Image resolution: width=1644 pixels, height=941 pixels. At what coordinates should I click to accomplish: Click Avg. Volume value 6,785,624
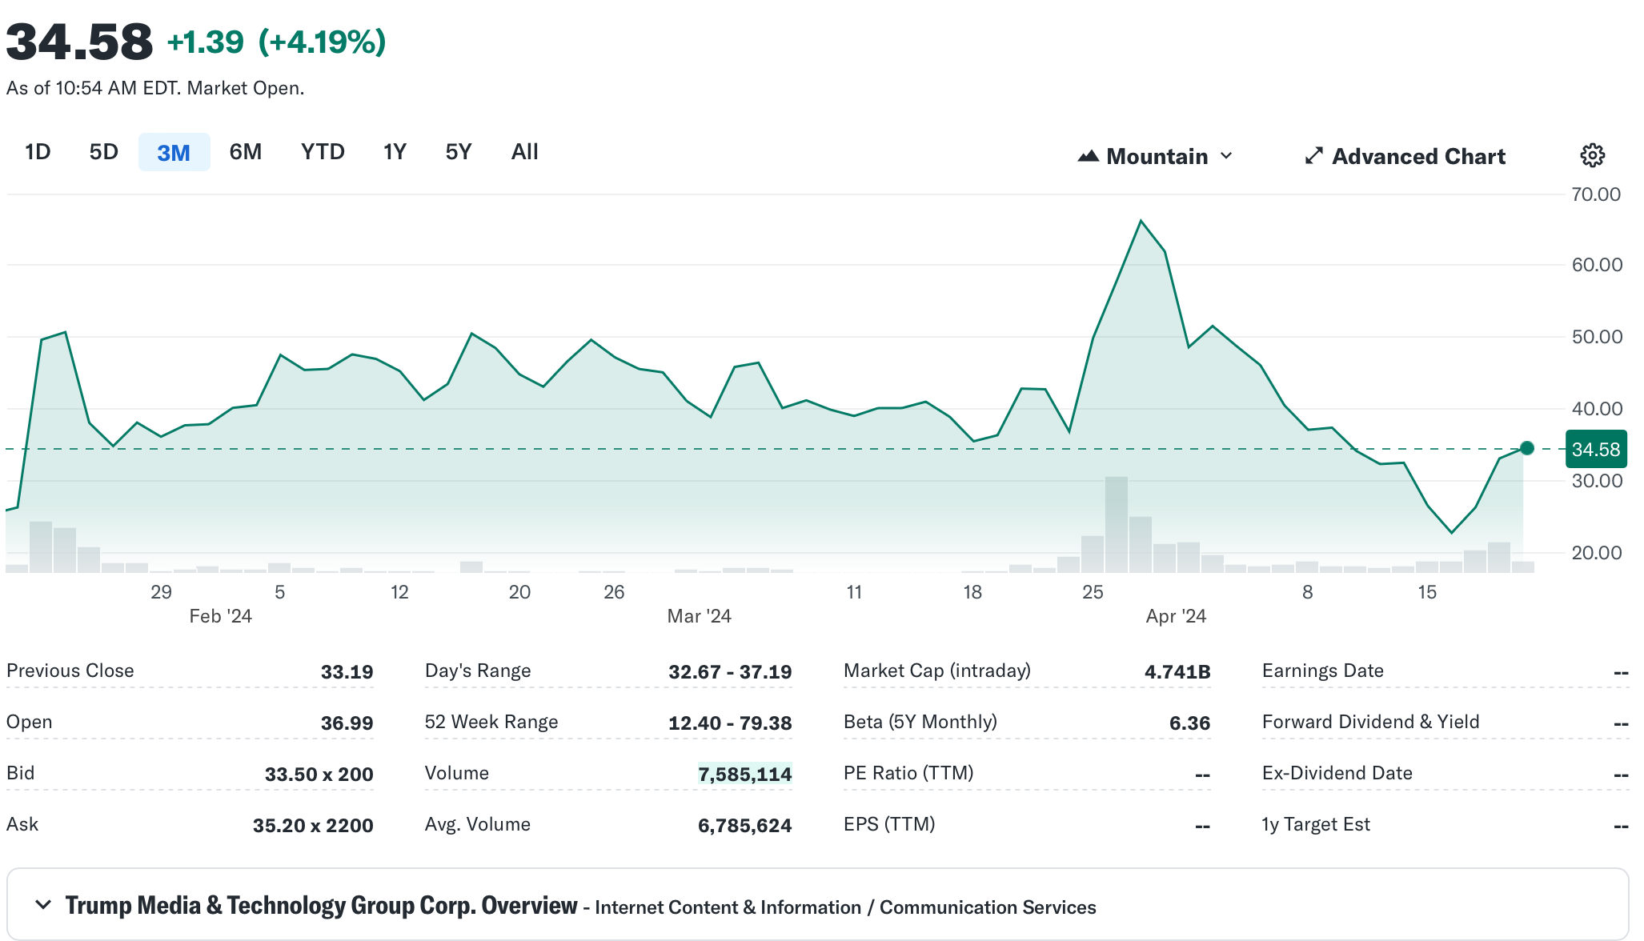744,826
